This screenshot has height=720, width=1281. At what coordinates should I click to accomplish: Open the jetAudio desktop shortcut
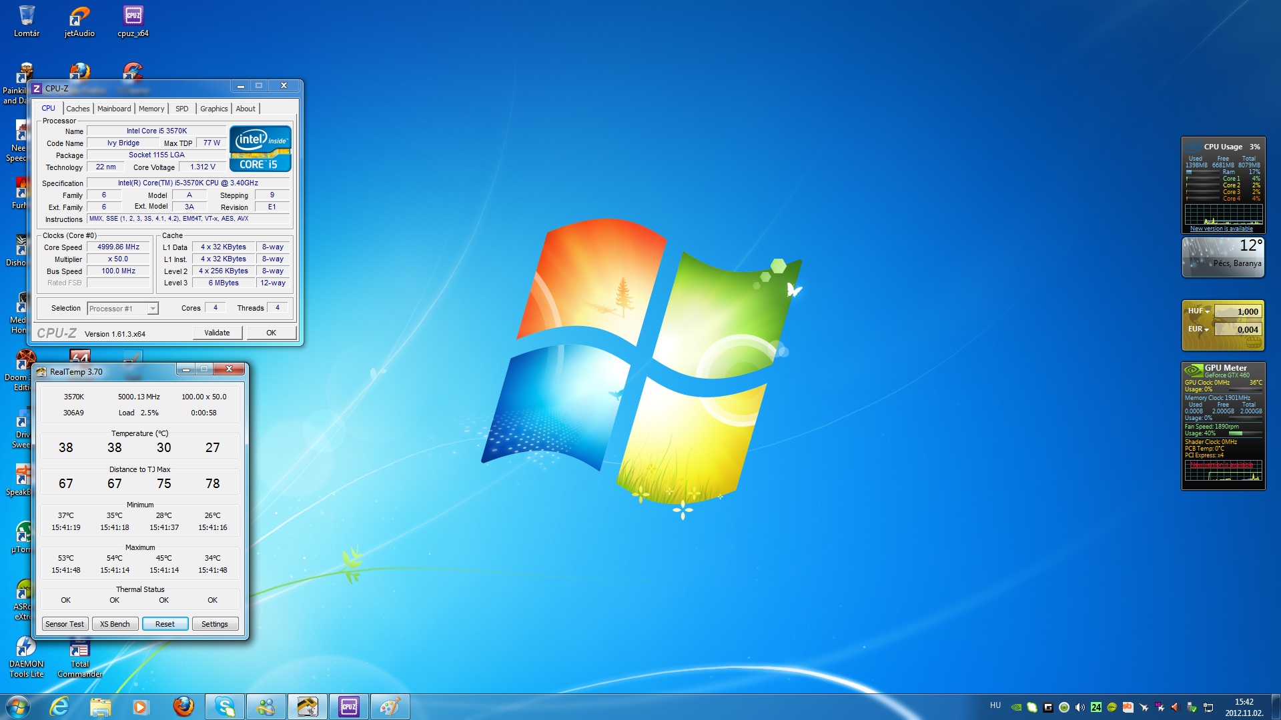(79, 21)
